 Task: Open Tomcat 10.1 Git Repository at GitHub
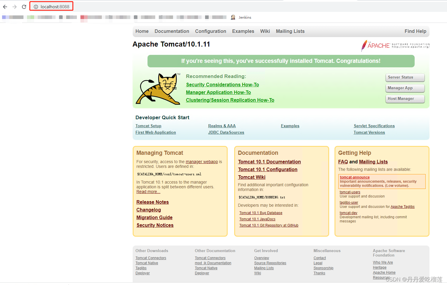(269, 225)
